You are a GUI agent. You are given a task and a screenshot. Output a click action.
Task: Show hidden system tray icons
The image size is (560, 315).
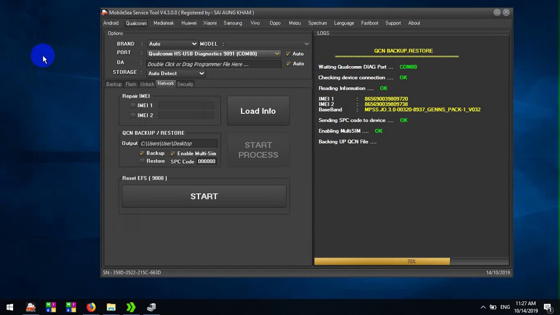pyautogui.click(x=483, y=307)
